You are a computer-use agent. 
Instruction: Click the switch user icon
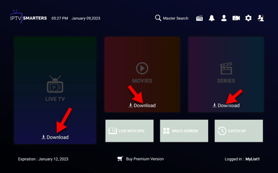point(261,18)
